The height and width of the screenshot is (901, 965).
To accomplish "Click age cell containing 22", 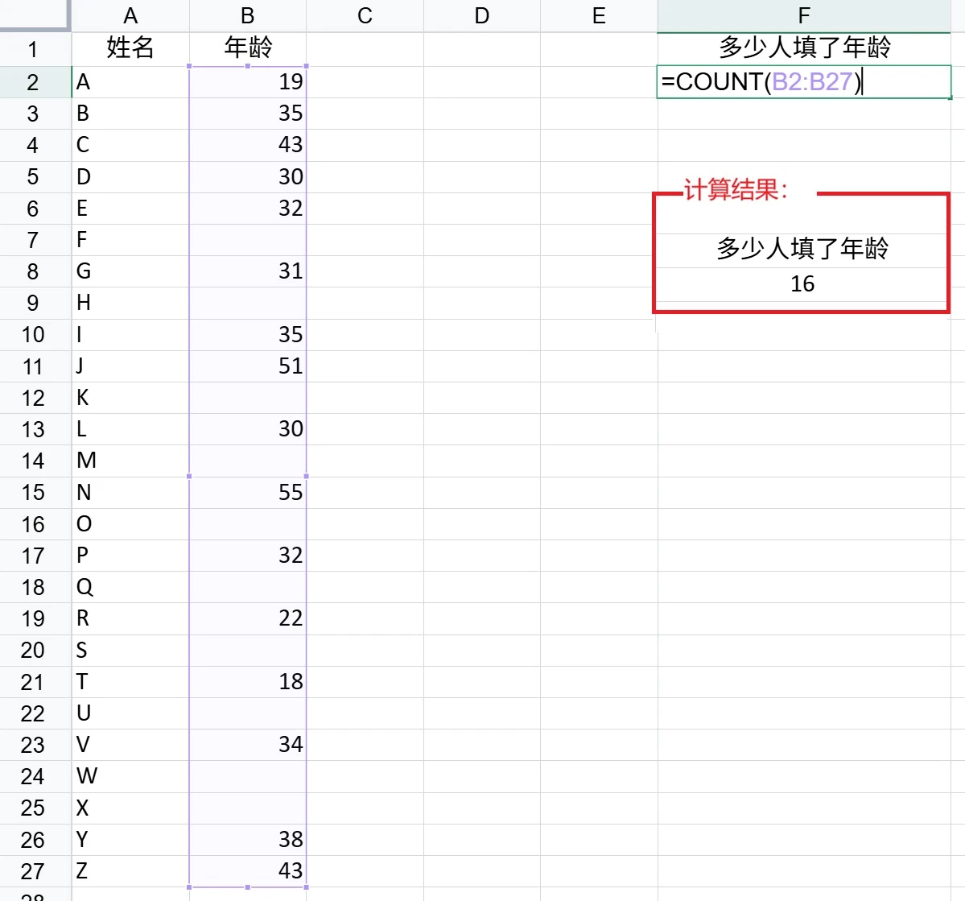I will point(247,619).
